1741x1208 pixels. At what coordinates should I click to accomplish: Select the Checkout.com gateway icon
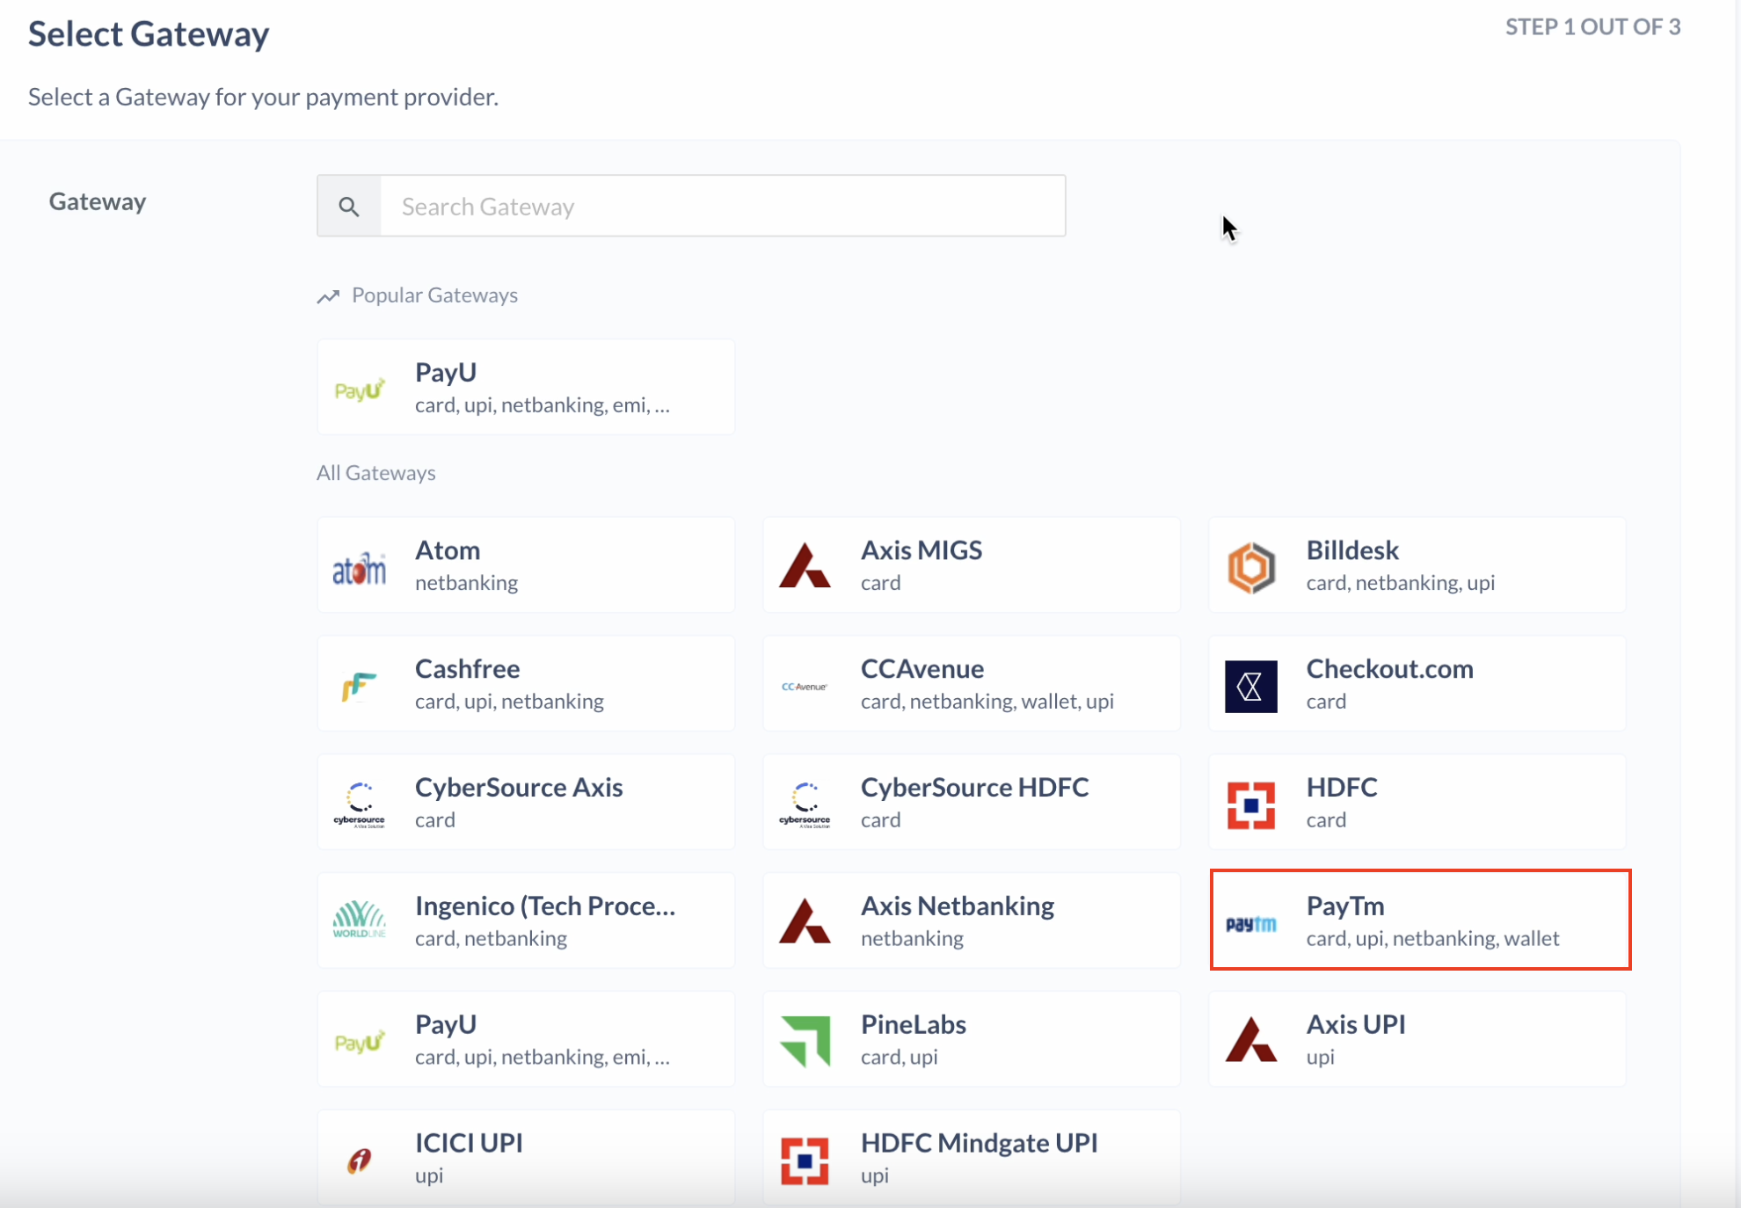pyautogui.click(x=1249, y=684)
